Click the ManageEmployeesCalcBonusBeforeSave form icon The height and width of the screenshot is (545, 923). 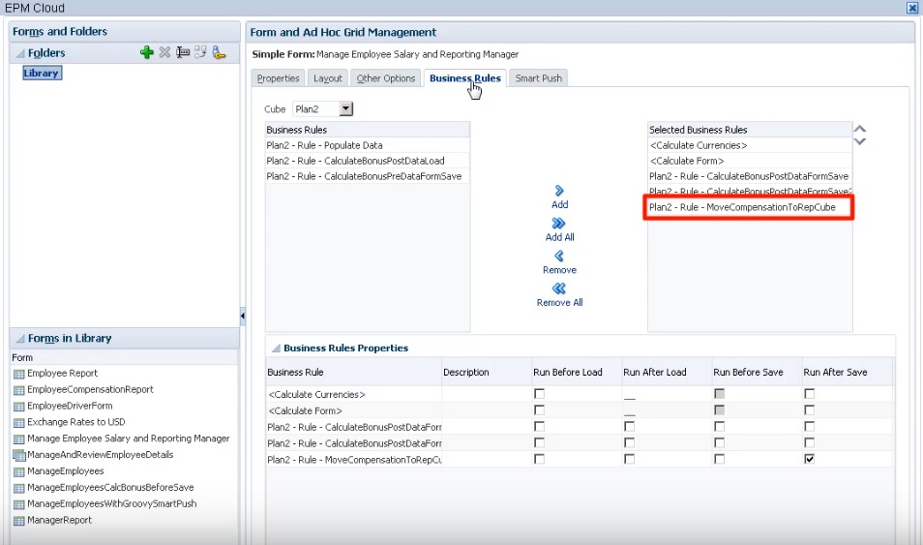18,488
